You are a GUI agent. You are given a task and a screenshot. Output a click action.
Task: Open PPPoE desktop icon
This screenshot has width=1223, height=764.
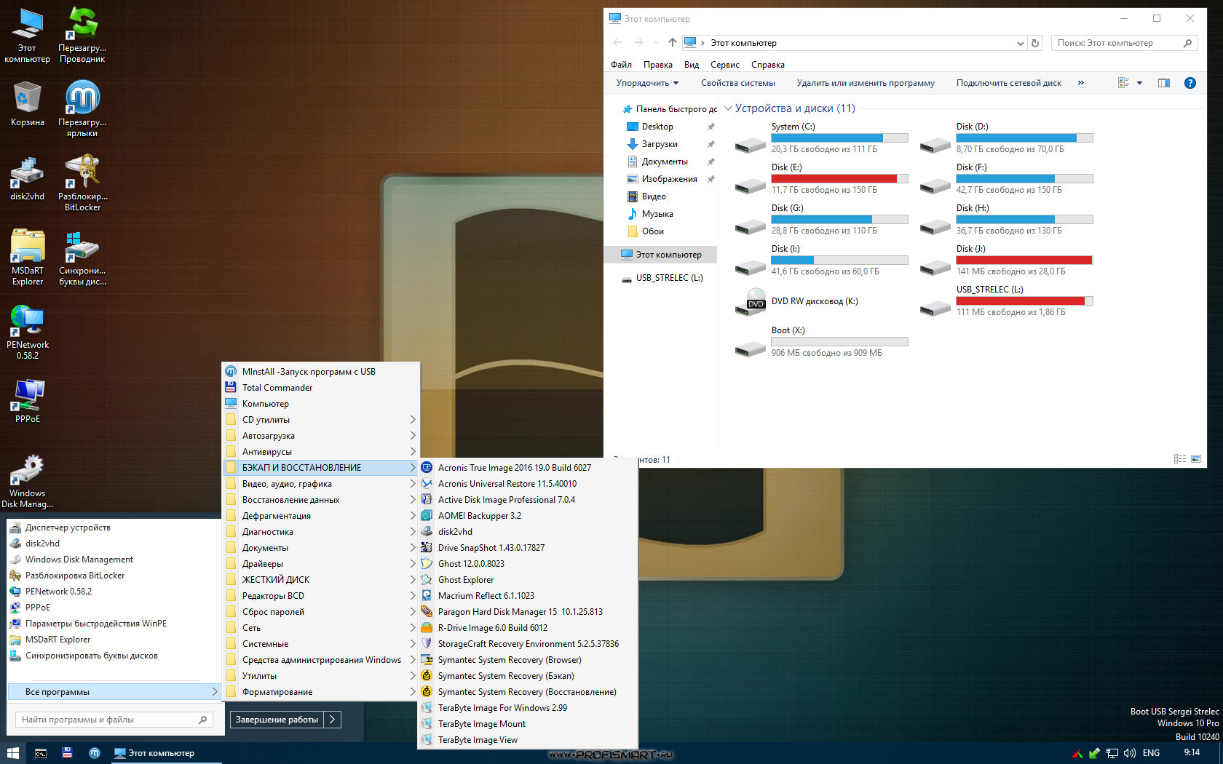27,401
